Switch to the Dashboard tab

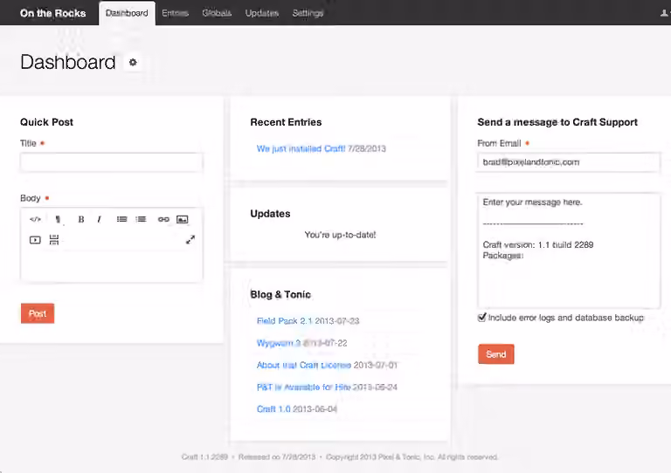pyautogui.click(x=127, y=13)
